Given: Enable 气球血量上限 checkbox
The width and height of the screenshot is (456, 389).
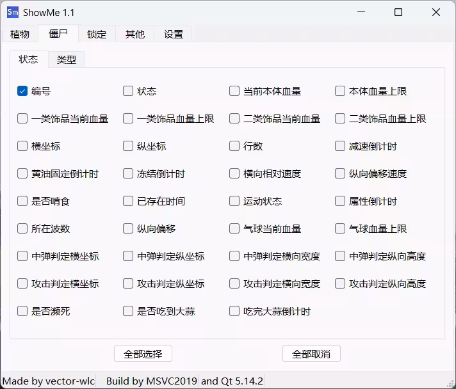Looking at the screenshot, I should 340,228.
